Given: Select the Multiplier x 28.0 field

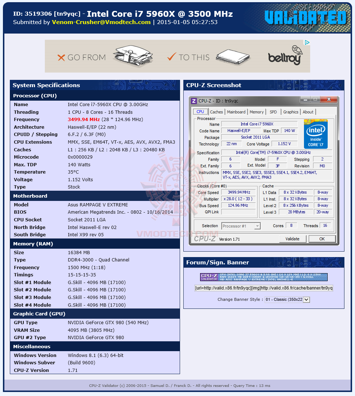Looking at the screenshot, I should tap(239, 199).
